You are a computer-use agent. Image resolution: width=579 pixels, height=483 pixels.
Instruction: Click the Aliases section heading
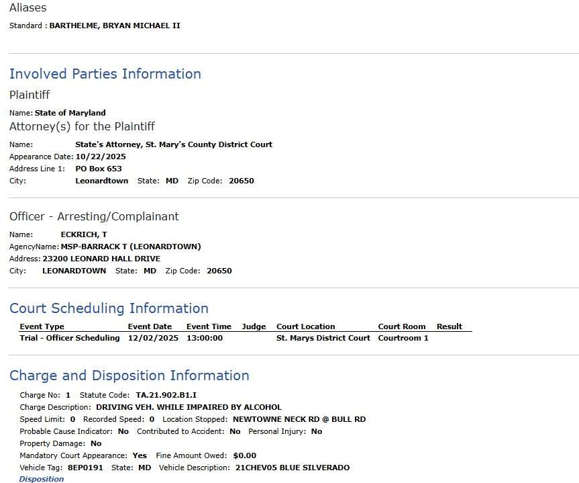pyautogui.click(x=28, y=8)
